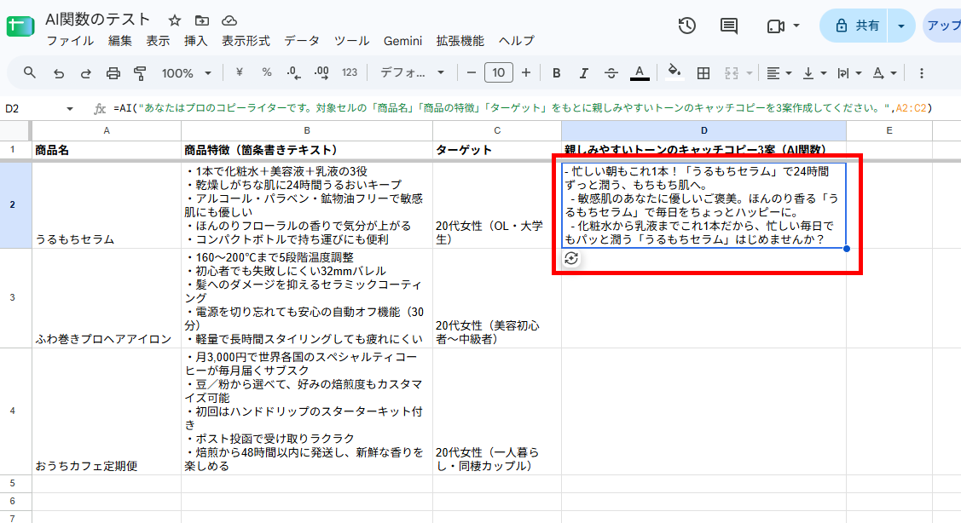The height and width of the screenshot is (523, 961).
Task: Open the fill color picker
Action: (x=674, y=72)
